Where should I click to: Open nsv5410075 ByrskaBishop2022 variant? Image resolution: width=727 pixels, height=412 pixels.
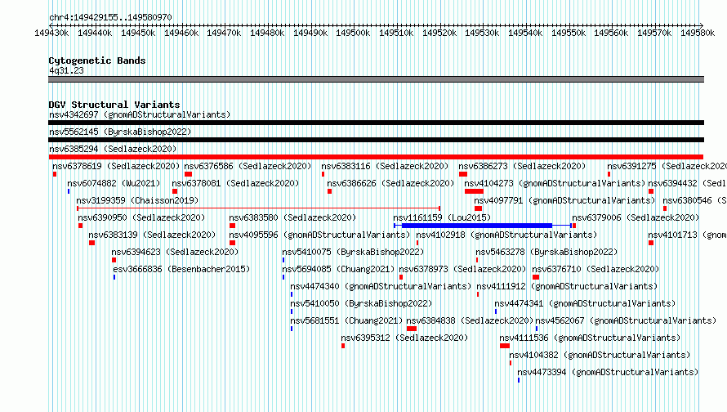click(354, 252)
